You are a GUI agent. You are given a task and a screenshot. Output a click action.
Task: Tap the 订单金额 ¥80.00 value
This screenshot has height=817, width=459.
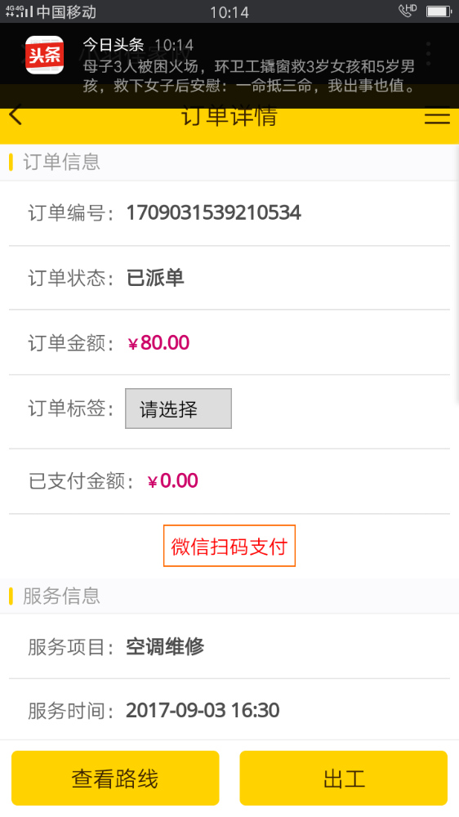[158, 343]
